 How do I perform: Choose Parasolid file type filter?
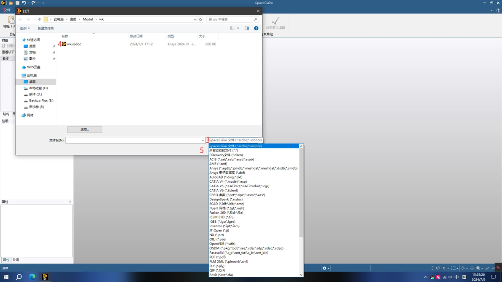click(x=239, y=253)
